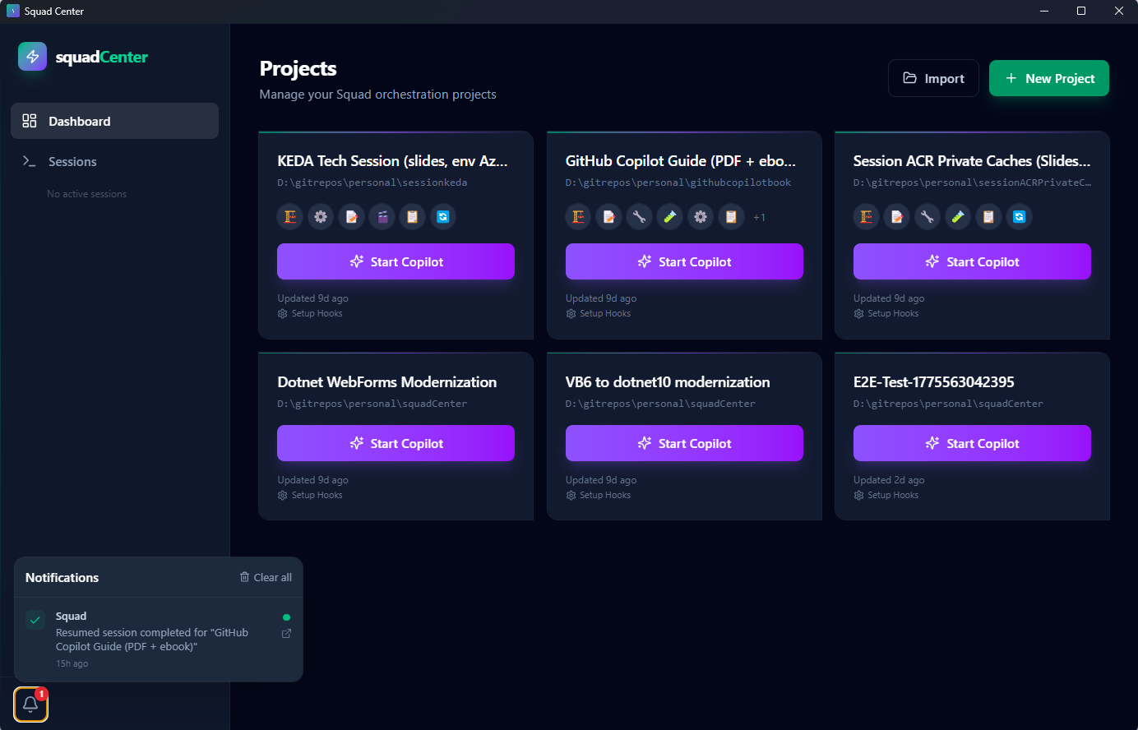Open Setup Hooks for E2E-Test-1775563042395
Viewport: 1138px width, 730px height.
[x=886, y=495]
